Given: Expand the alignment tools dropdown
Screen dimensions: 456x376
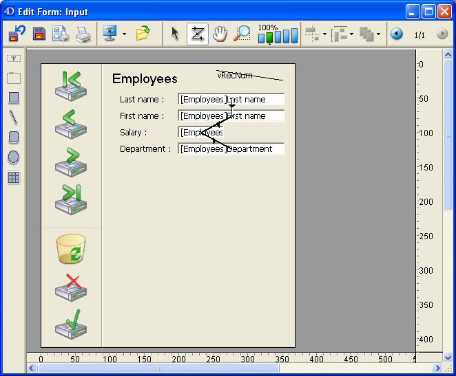Looking at the screenshot, I should [x=325, y=34].
